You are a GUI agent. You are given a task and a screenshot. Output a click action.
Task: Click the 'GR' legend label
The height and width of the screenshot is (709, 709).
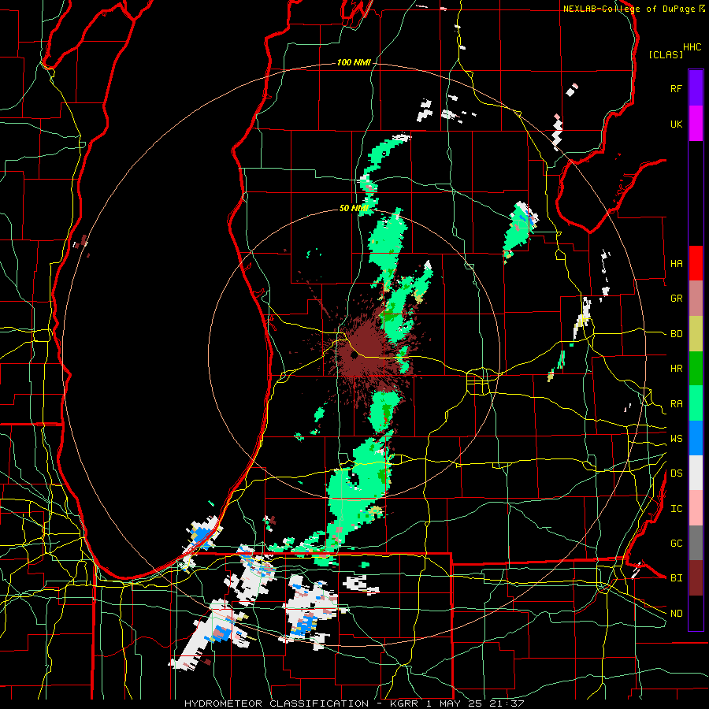pyautogui.click(x=676, y=299)
